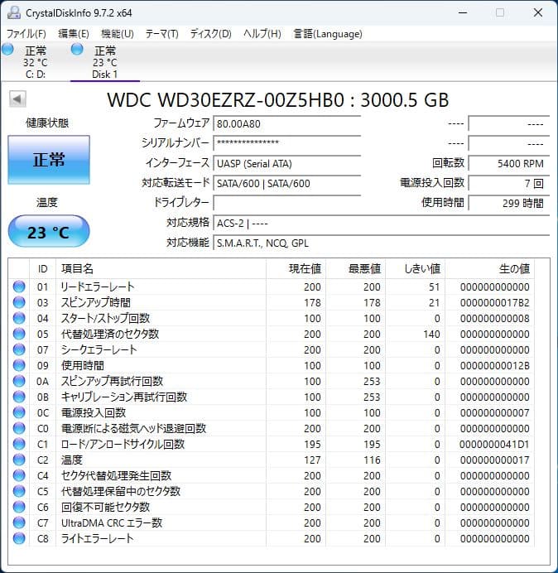Open the ヘルプ(H) menu

click(x=262, y=34)
